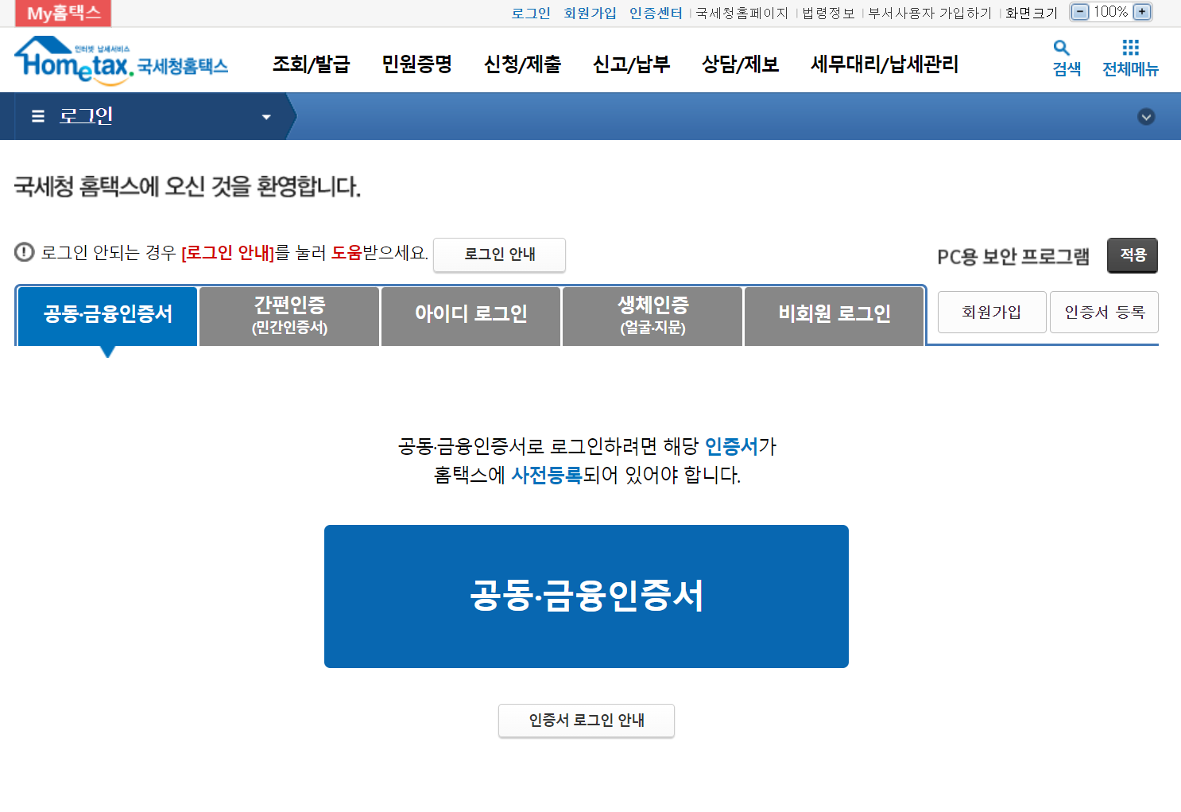Image resolution: width=1181 pixels, height=812 pixels.
Task: Click the 인증서 등록 button
Action: 1104,312
